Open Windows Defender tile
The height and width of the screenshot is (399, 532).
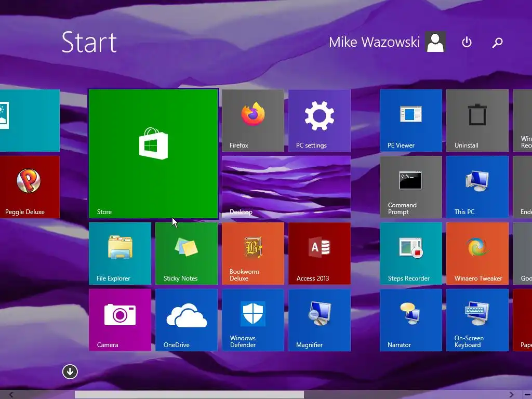253,320
